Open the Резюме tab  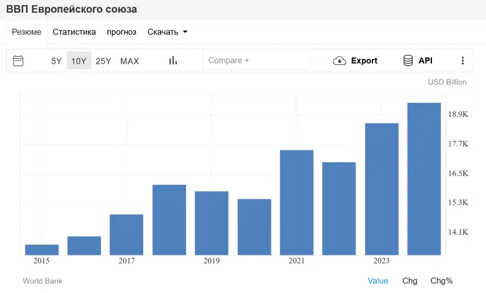click(27, 32)
